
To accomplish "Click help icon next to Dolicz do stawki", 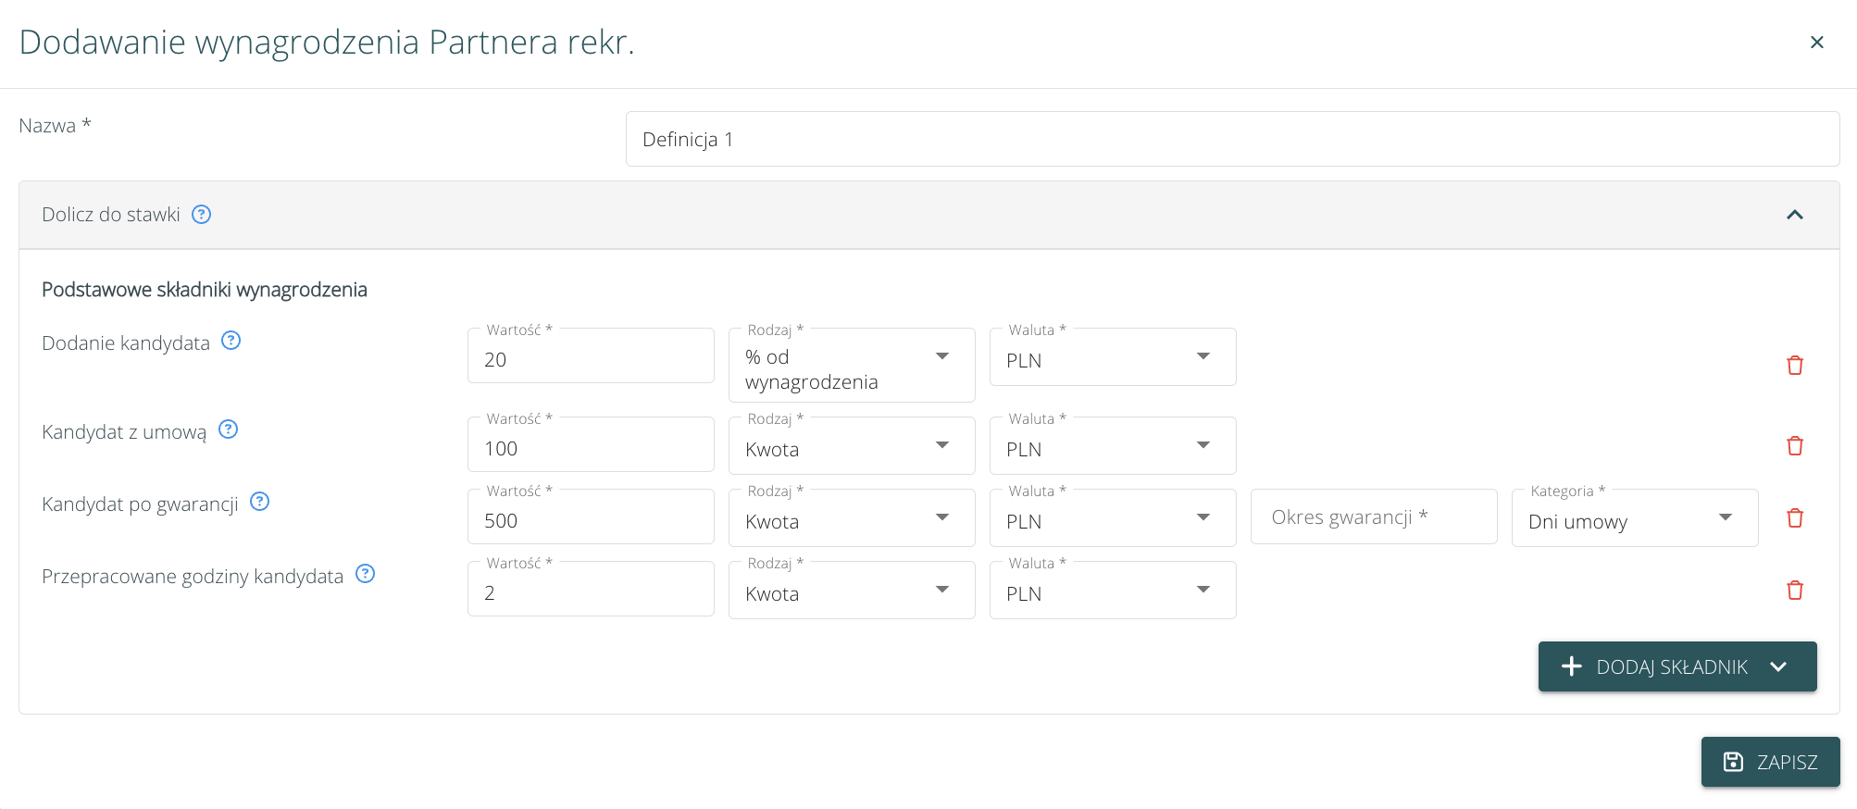I will (201, 215).
